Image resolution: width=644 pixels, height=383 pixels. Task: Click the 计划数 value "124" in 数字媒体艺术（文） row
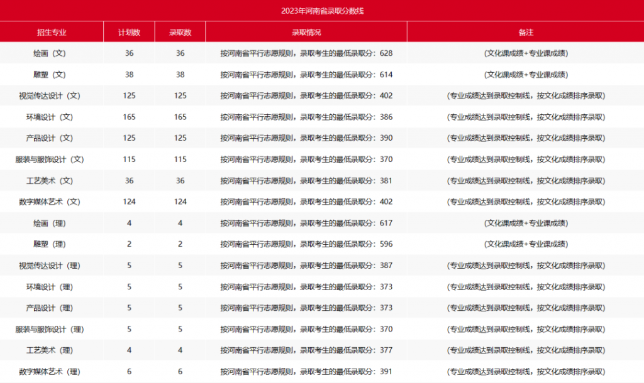tap(129, 202)
